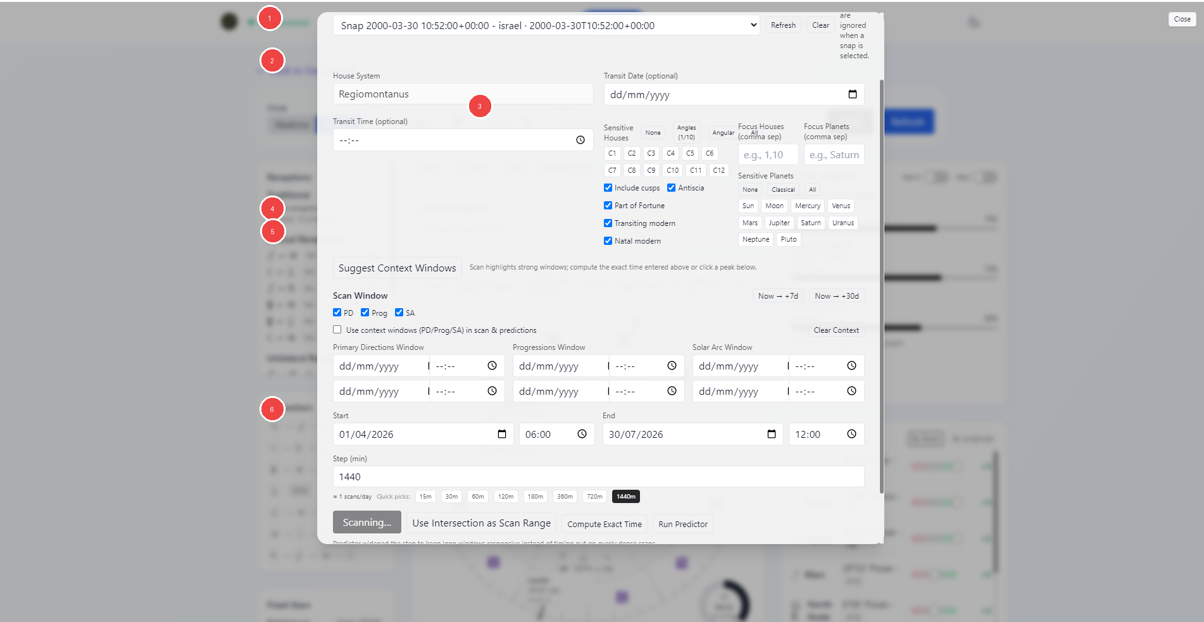
Task: Open the Transit Date calendar picker icon
Action: (x=852, y=94)
